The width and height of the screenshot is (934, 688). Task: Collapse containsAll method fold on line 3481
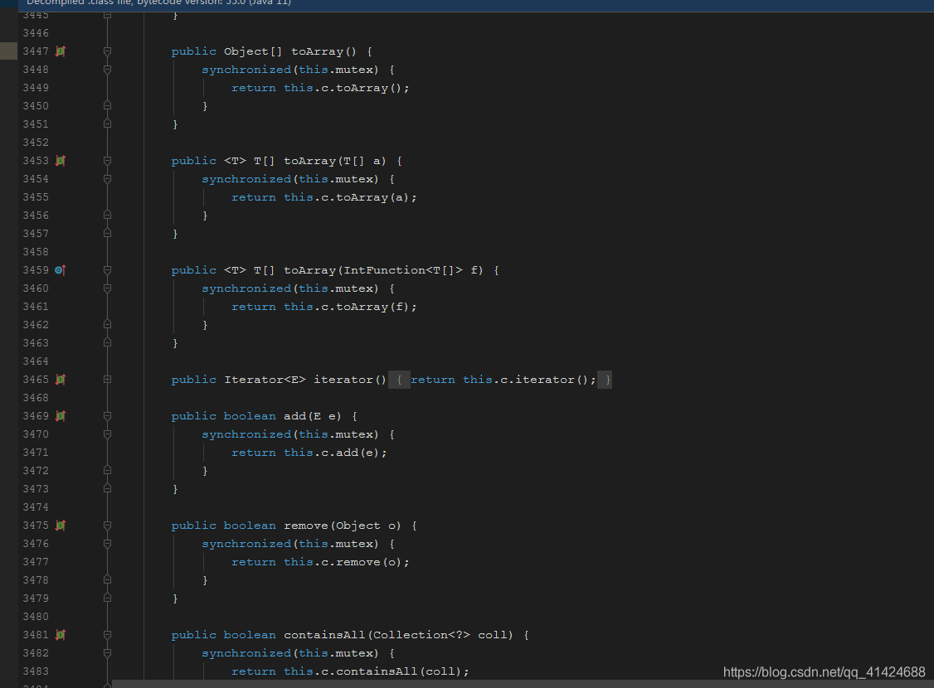pyautogui.click(x=107, y=635)
